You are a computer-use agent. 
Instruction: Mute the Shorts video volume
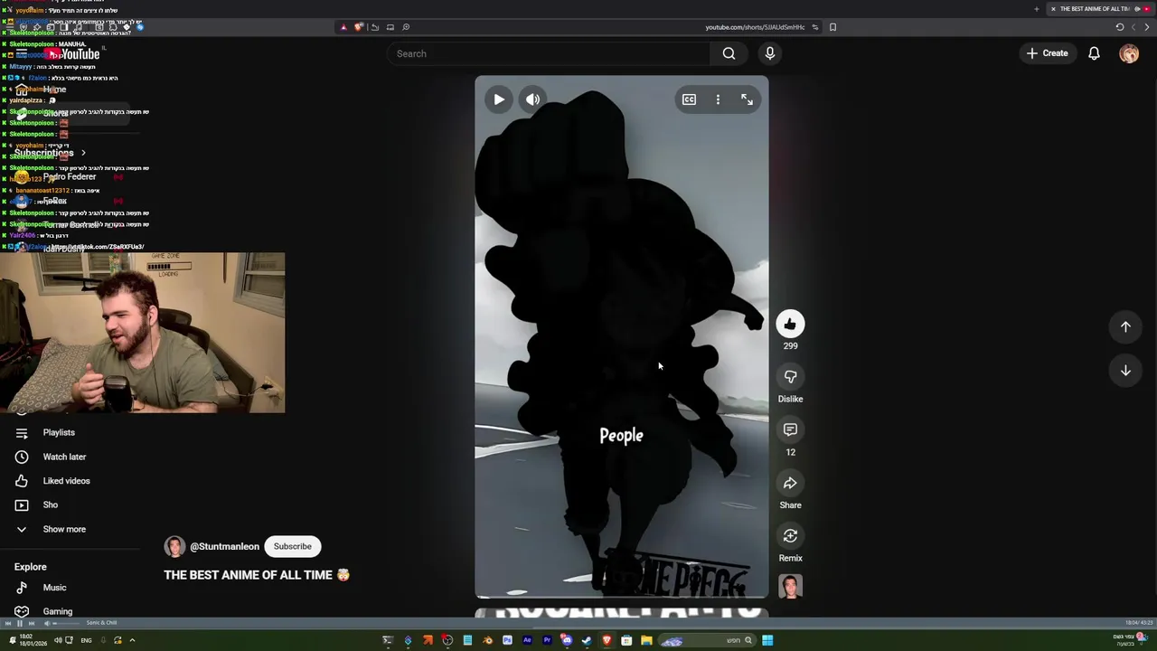click(x=532, y=99)
